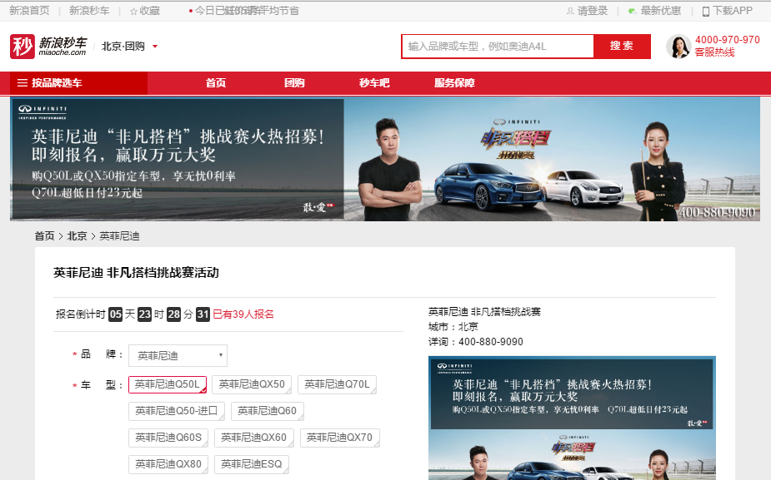
Task: Expand the 北京·团购 city dropdown arrow
Action: tap(155, 47)
